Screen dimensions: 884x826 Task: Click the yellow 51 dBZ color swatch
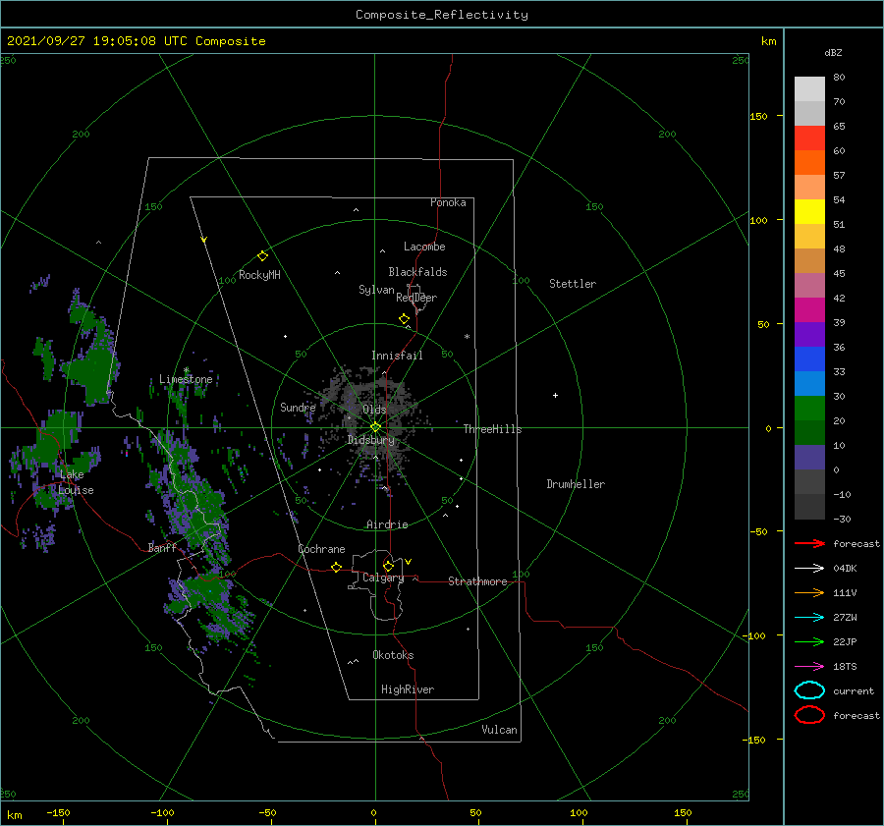point(809,212)
